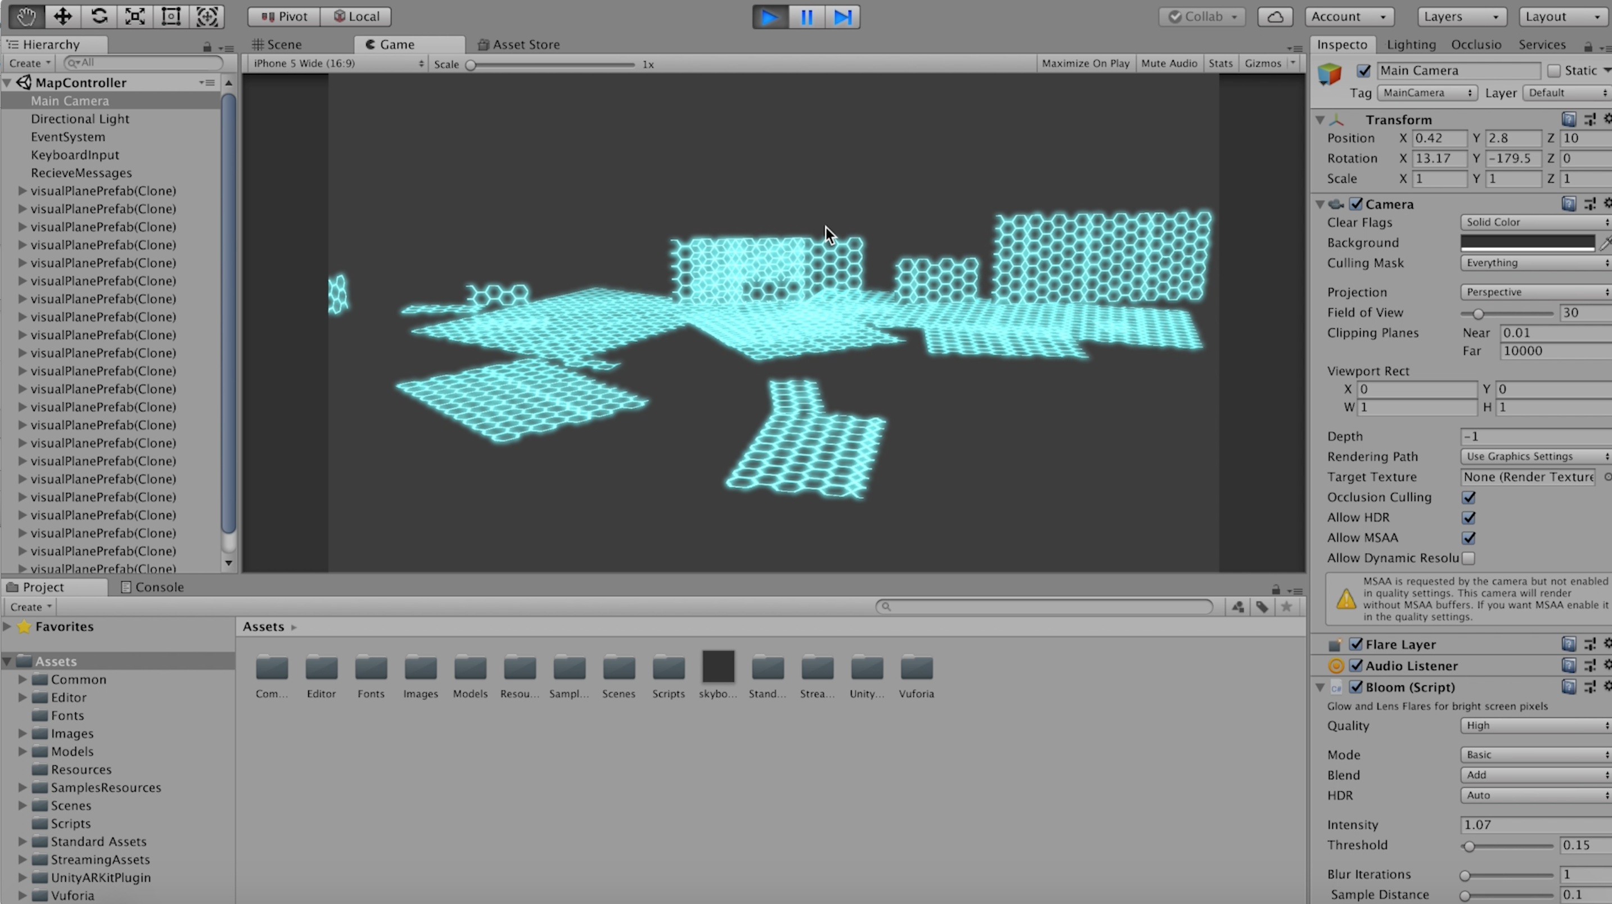Enable Allow Dynamic Resolution checkbox
Viewport: 1612px width, 904px height.
click(x=1468, y=558)
